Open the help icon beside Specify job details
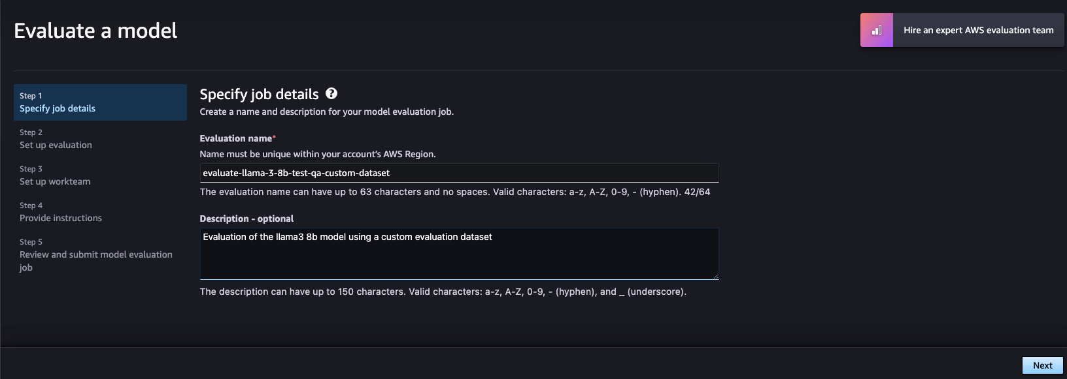The height and width of the screenshot is (379, 1067). 331,93
